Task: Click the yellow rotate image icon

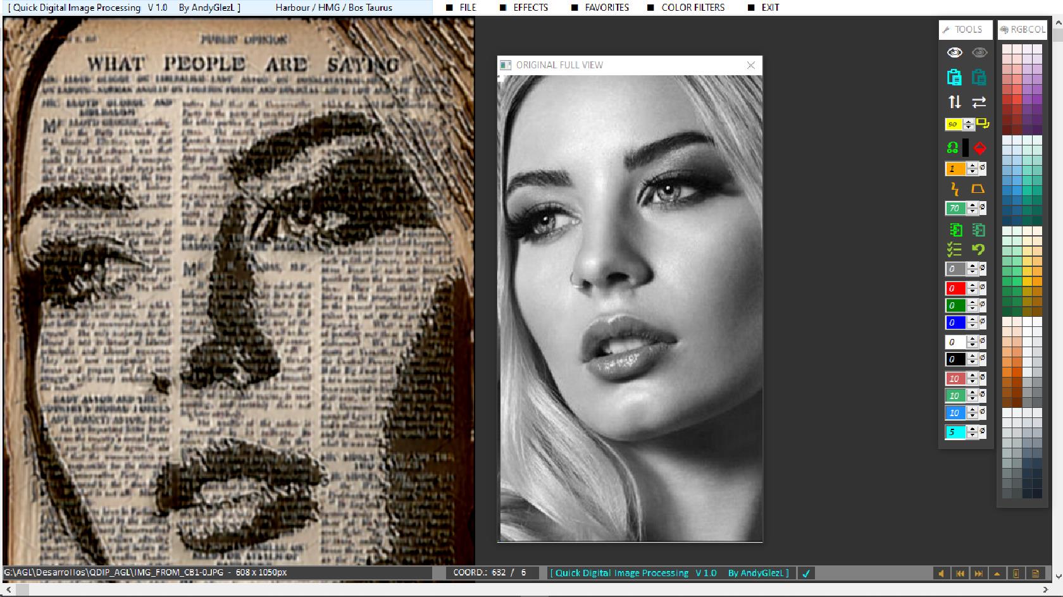Action: pos(982,123)
